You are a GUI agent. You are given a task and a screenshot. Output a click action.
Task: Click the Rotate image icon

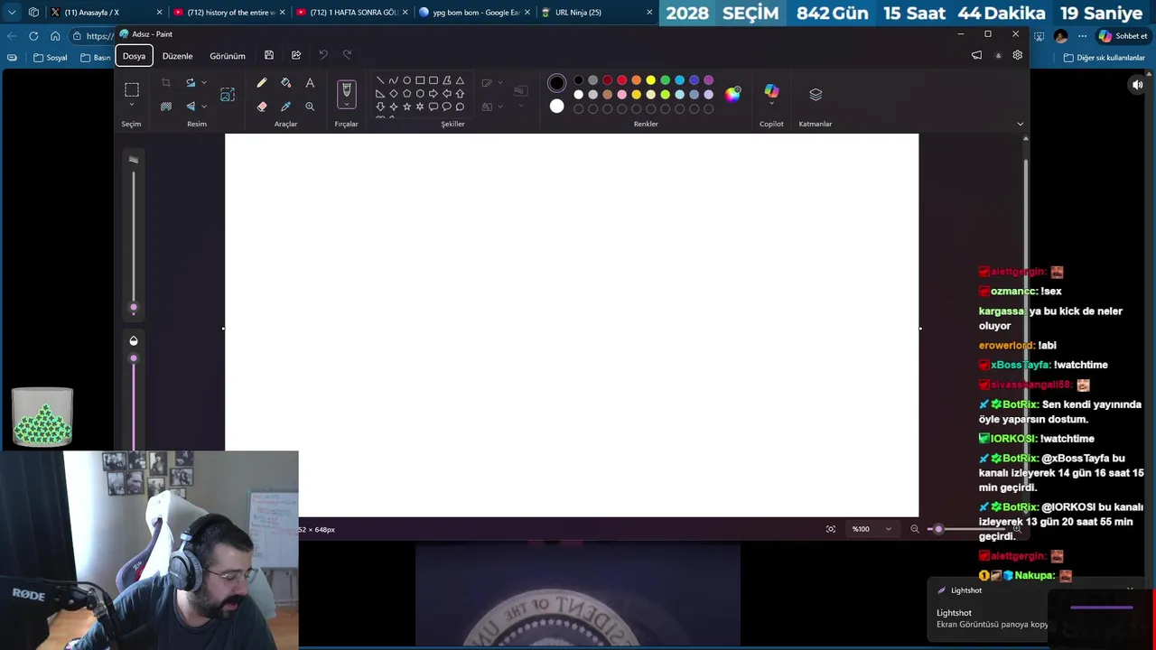coord(191,83)
